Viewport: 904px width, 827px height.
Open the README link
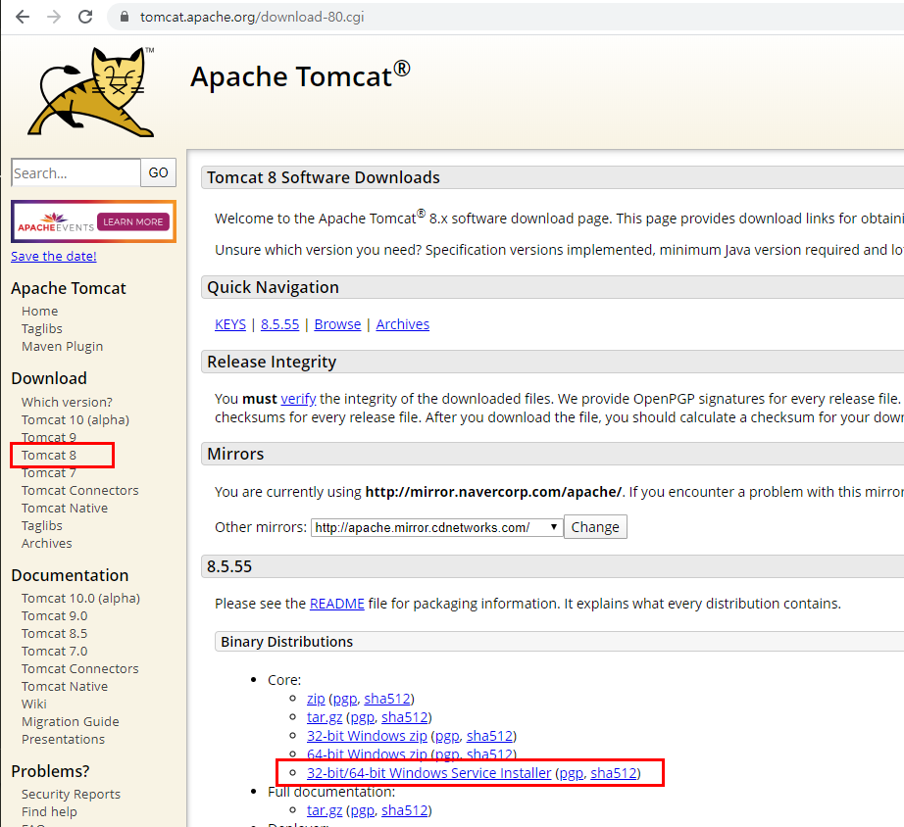click(x=337, y=604)
